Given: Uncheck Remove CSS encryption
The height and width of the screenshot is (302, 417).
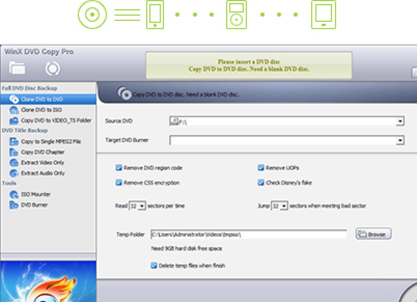Looking at the screenshot, I should click(x=118, y=182).
